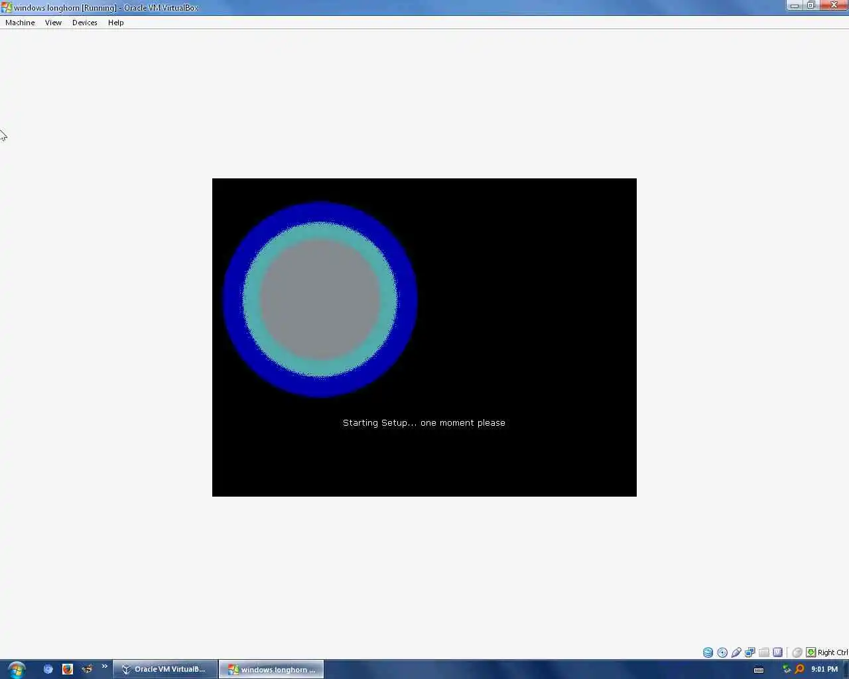The height and width of the screenshot is (679, 849).
Task: Launch the third quick launch icon
Action: click(87, 669)
